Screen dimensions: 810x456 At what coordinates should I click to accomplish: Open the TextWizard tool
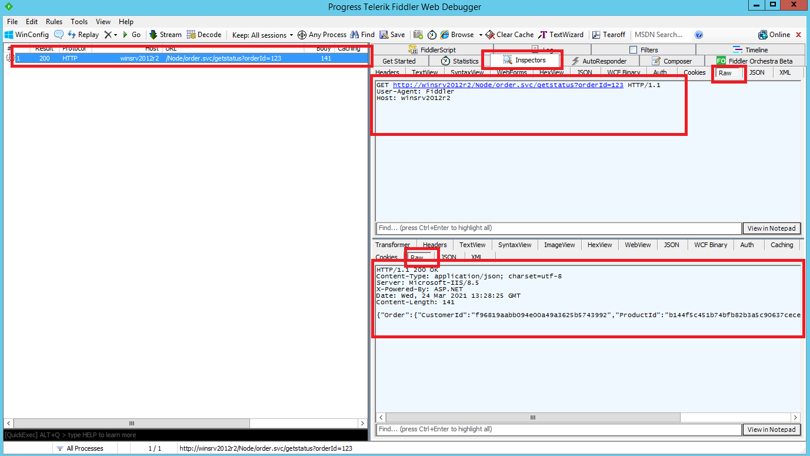(561, 35)
